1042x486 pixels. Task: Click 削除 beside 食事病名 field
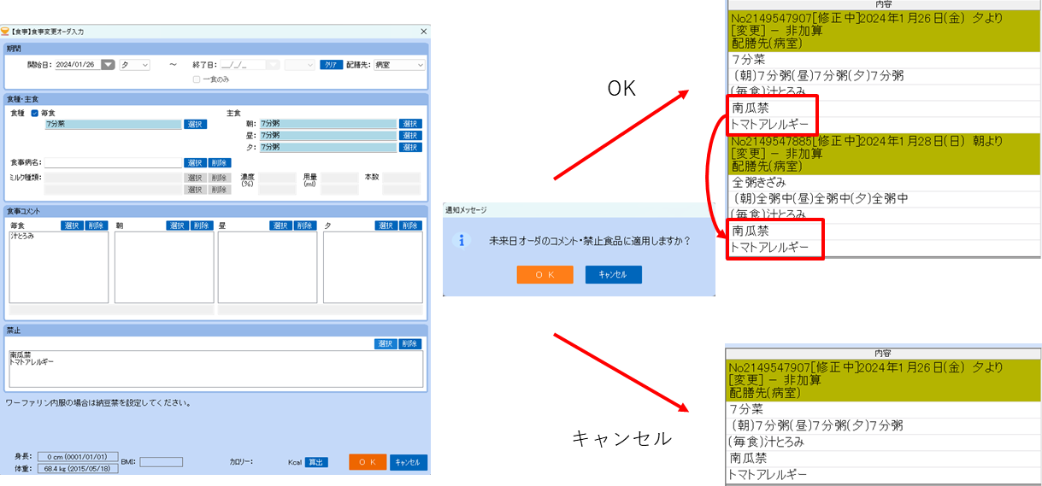coord(220,162)
